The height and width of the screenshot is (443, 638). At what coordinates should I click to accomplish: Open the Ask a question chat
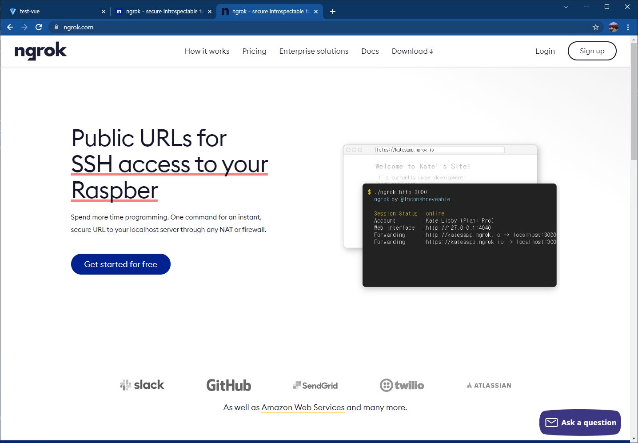click(580, 423)
